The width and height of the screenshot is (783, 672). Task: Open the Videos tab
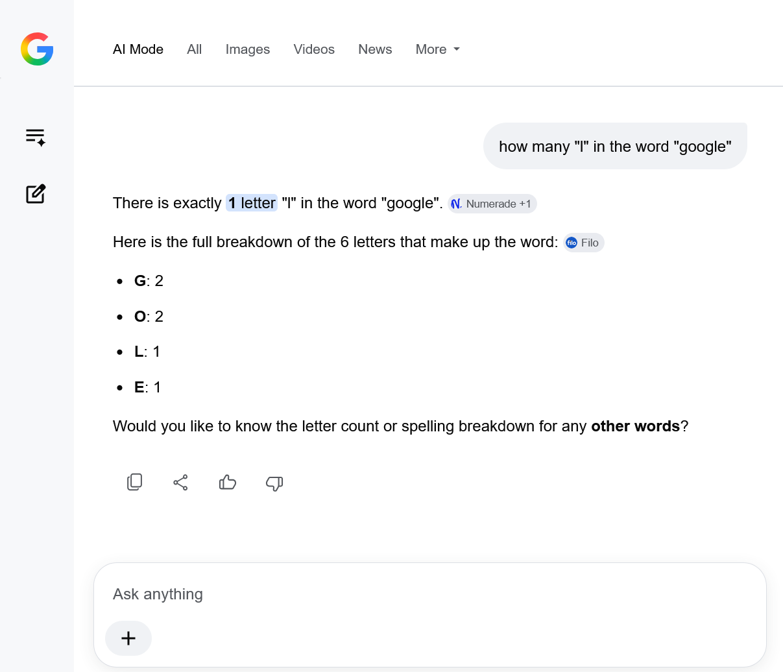click(x=314, y=49)
